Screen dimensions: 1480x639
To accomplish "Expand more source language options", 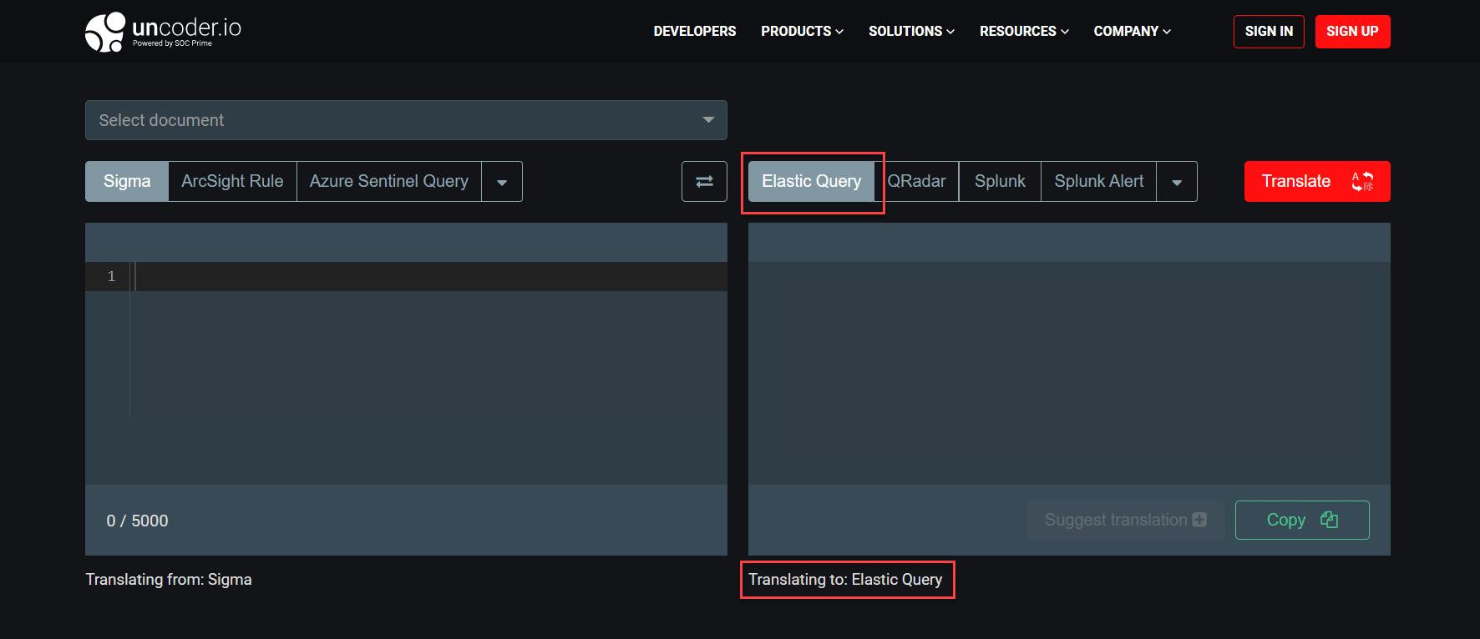I will coord(502,182).
